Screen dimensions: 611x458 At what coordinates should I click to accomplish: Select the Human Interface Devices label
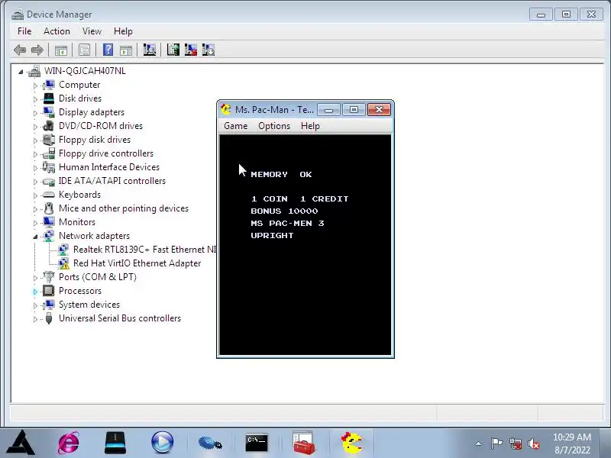tap(109, 167)
